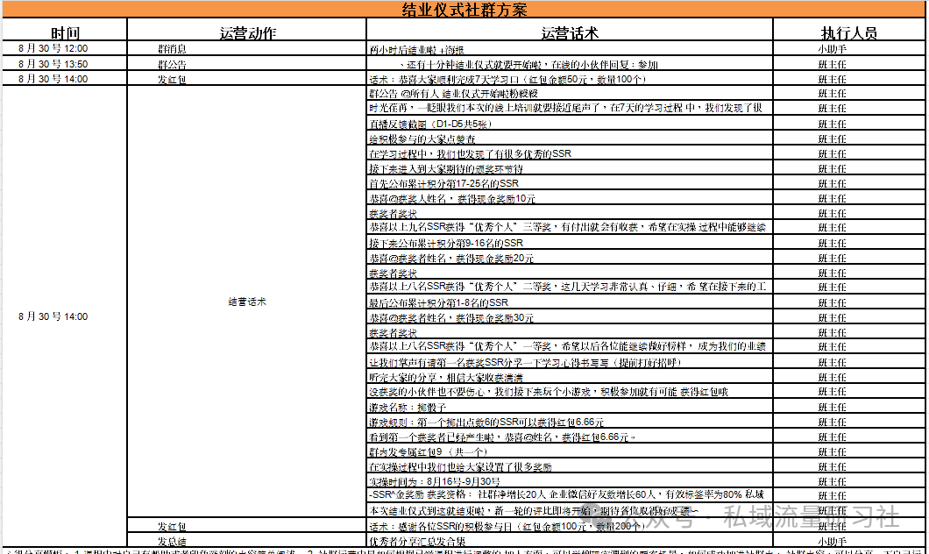Image resolution: width=929 pixels, height=554 pixels.
Task: Click the cell "两小时后结业啦+海报"
Action: click(570, 49)
